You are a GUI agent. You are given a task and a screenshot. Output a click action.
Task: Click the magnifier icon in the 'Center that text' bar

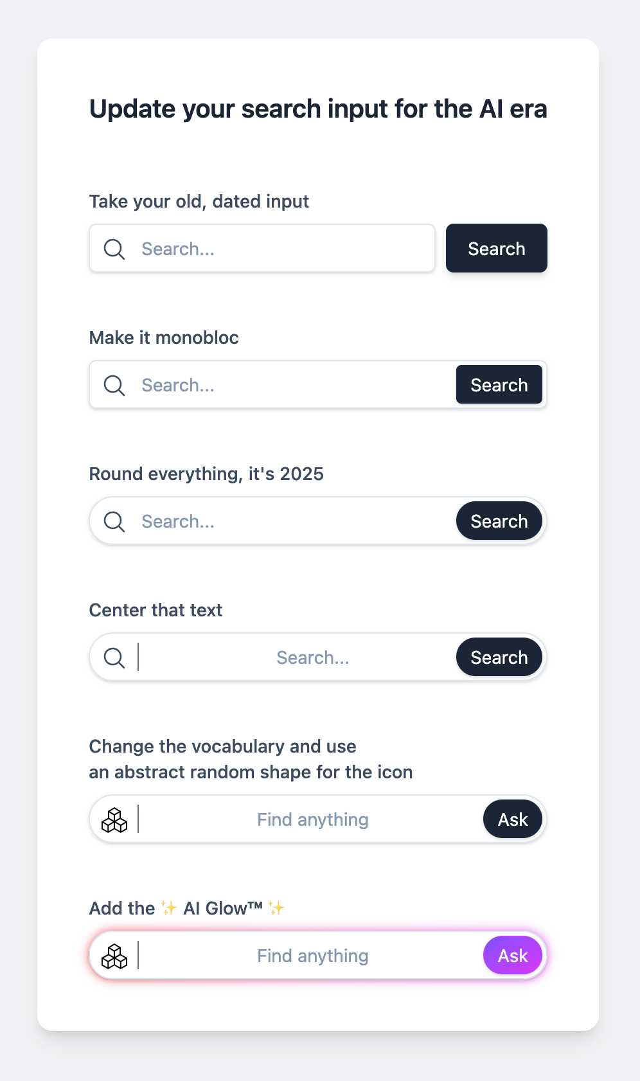coord(114,657)
